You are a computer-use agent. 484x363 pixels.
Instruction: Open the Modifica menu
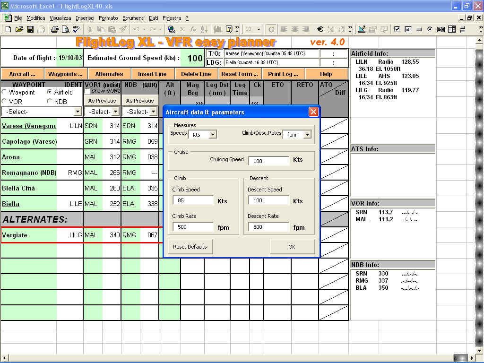tap(36, 18)
